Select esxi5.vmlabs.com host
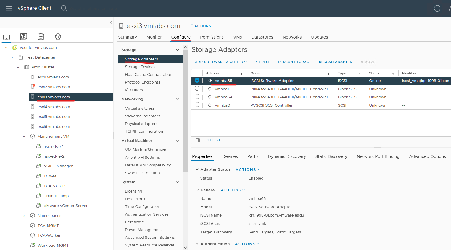451x250 pixels. 54,116
